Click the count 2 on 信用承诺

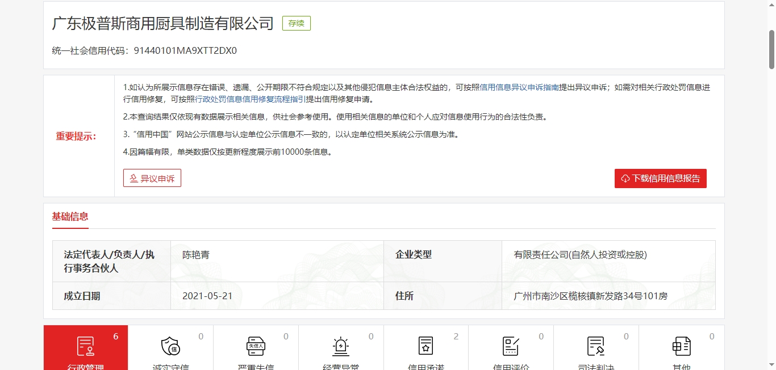pos(456,337)
